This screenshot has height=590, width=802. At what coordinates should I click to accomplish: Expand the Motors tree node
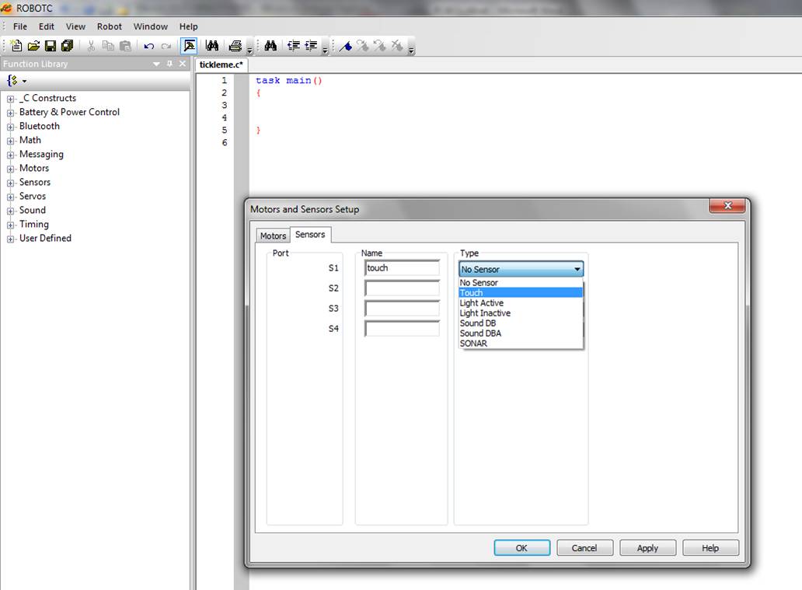[10, 169]
